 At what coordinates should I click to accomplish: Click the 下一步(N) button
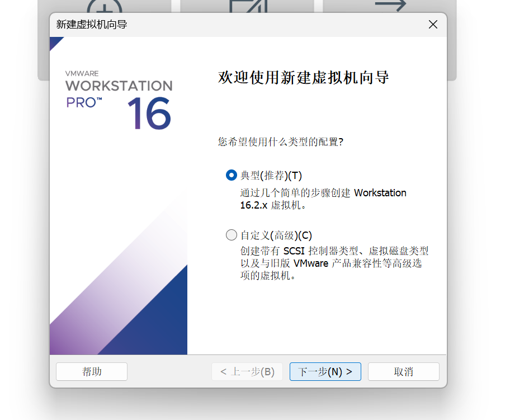pos(325,371)
